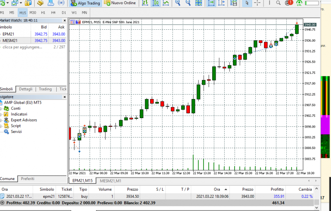This screenshot has height=211, width=331.
Task: Close the Navigatore panel
Action: pos(65,97)
